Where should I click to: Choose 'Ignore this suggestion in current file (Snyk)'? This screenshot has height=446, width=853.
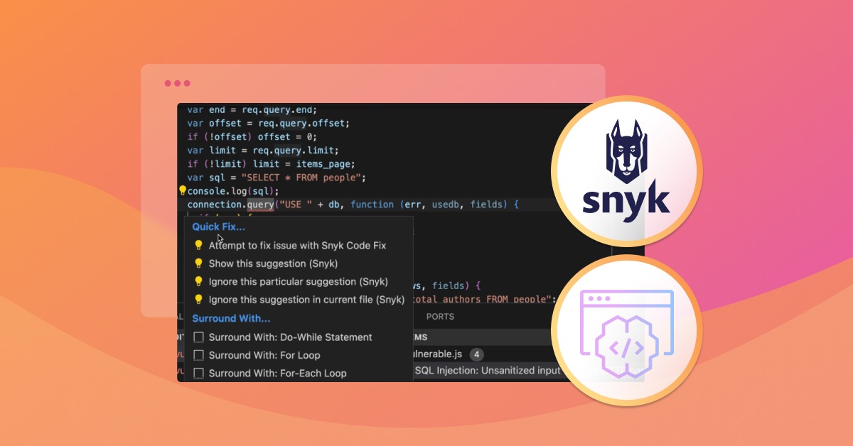[304, 299]
